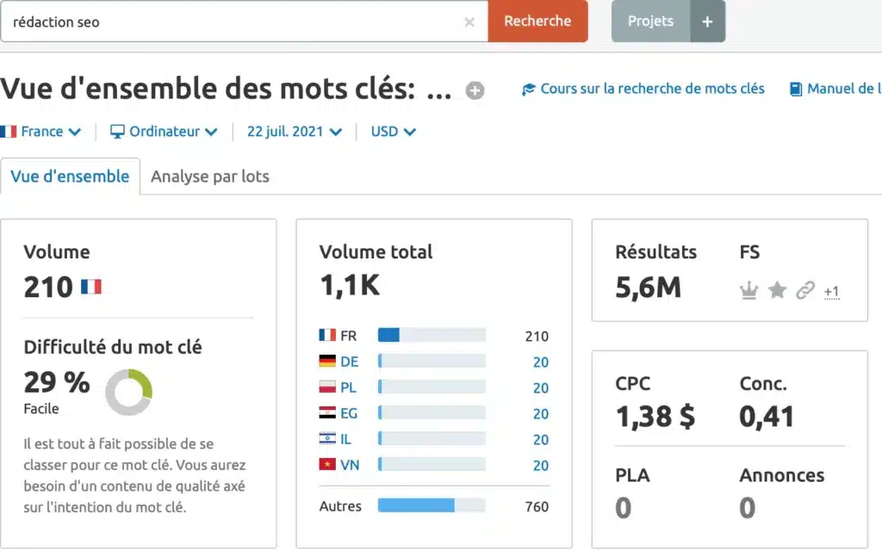
Task: Click the plus icon next to Projets
Action: (707, 22)
